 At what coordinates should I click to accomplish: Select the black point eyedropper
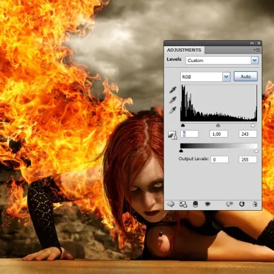(173, 90)
